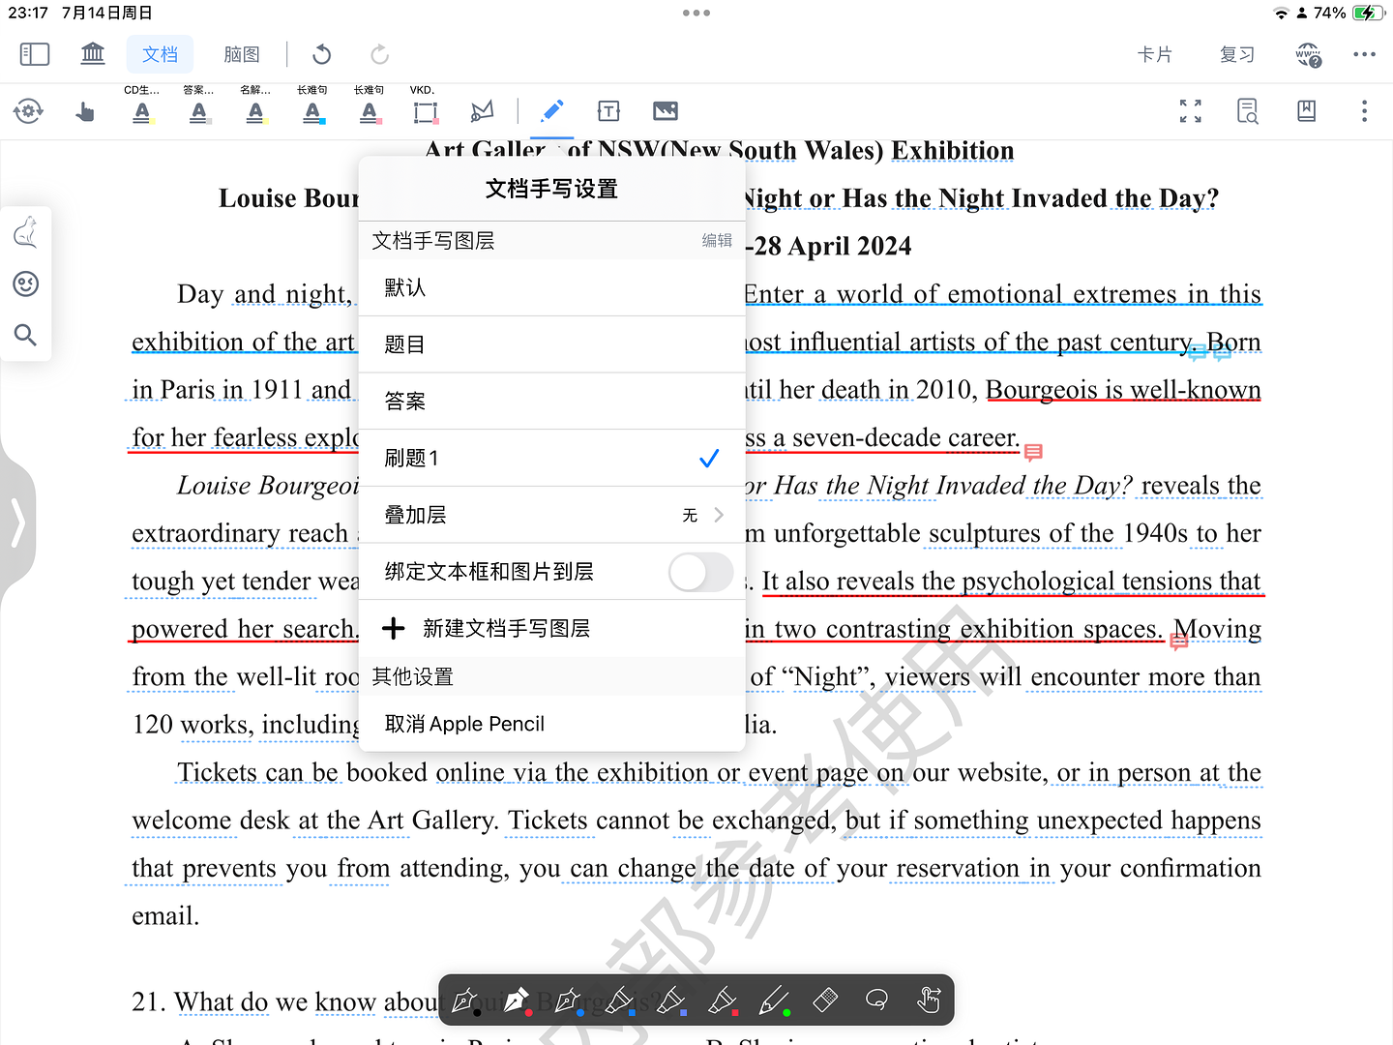Select the blue fountain pen
The height and width of the screenshot is (1045, 1393).
click(x=568, y=1000)
